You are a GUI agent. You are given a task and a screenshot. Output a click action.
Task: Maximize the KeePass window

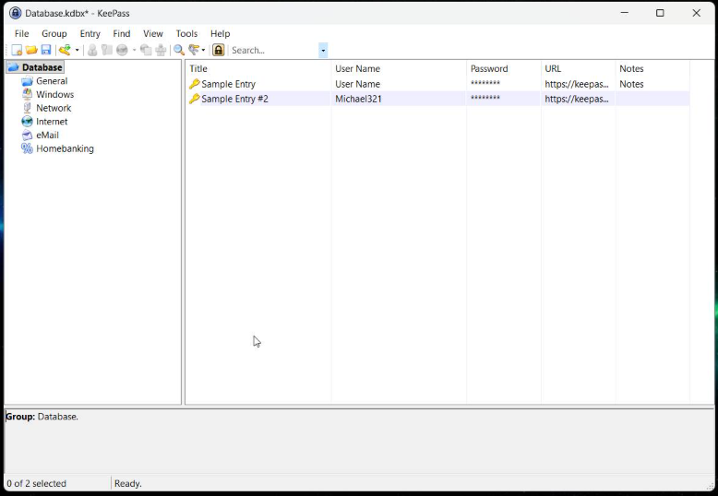[660, 13]
